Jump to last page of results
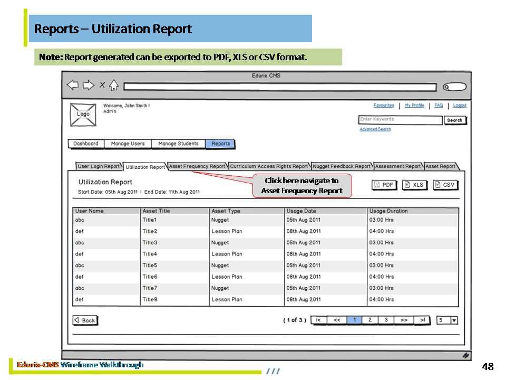The image size is (506, 380). click(x=422, y=320)
